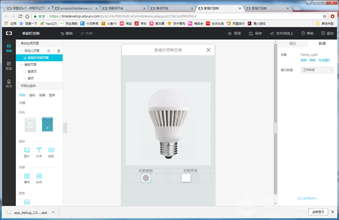Click the 在线模拟 link under Family_Light
This screenshot has width=339, height=220.
click(324, 61)
